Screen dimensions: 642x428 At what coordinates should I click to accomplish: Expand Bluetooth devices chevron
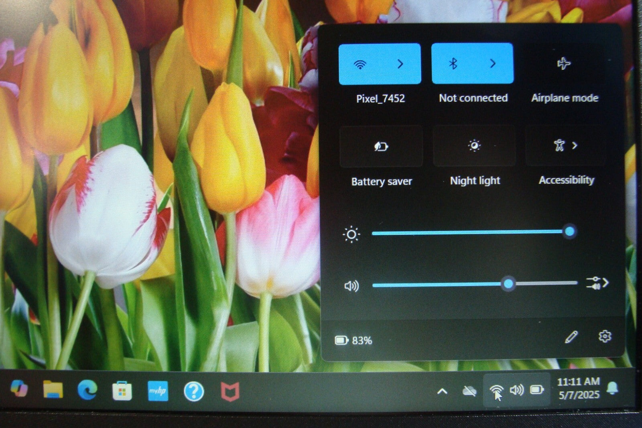(x=493, y=64)
